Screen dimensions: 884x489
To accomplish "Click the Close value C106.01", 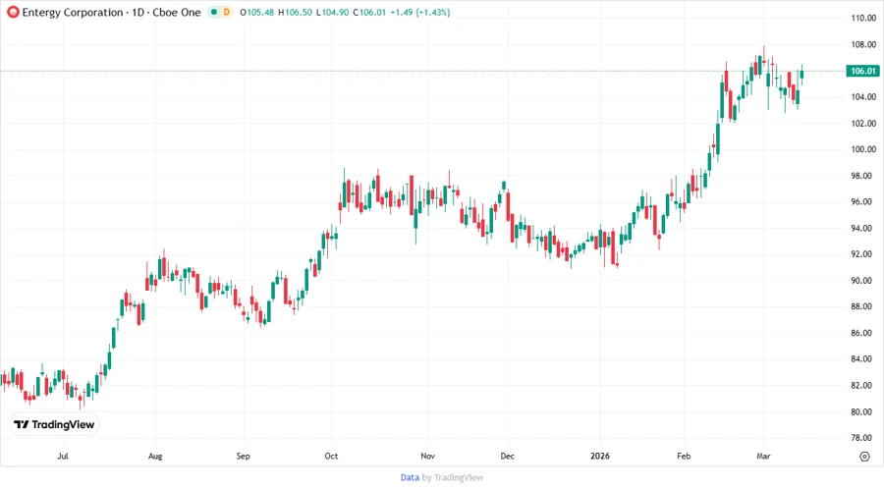I will [369, 12].
